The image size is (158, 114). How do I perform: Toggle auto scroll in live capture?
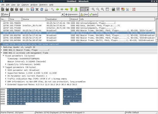tap(87, 9)
